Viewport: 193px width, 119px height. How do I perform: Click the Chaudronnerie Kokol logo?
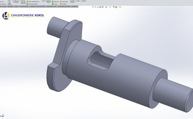point(23,15)
